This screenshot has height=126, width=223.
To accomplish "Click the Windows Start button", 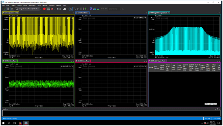I will point(3,123).
